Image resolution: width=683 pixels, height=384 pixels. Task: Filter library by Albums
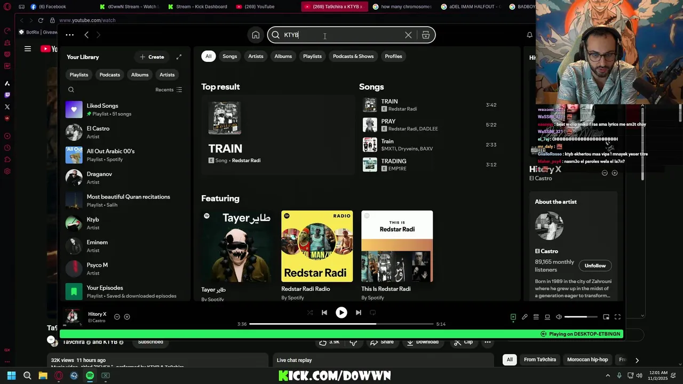(140, 75)
